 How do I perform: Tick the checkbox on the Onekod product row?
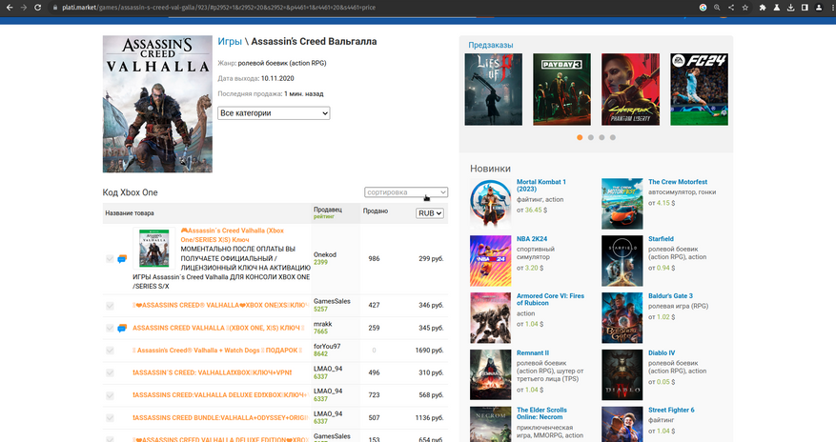tap(110, 259)
